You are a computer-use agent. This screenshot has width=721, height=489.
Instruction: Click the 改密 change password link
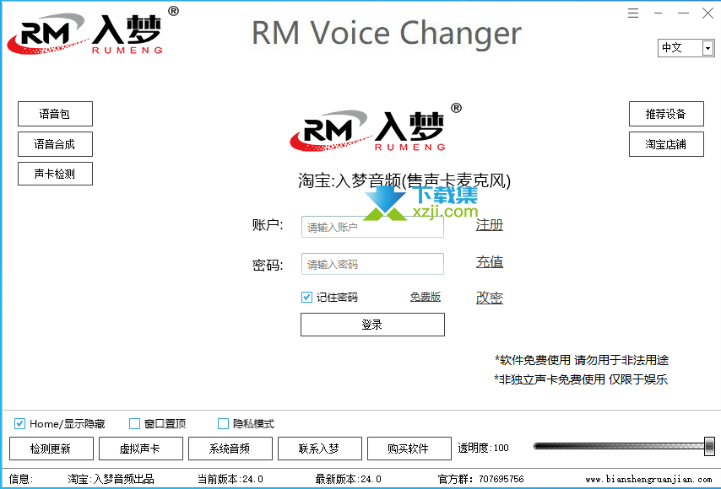490,298
